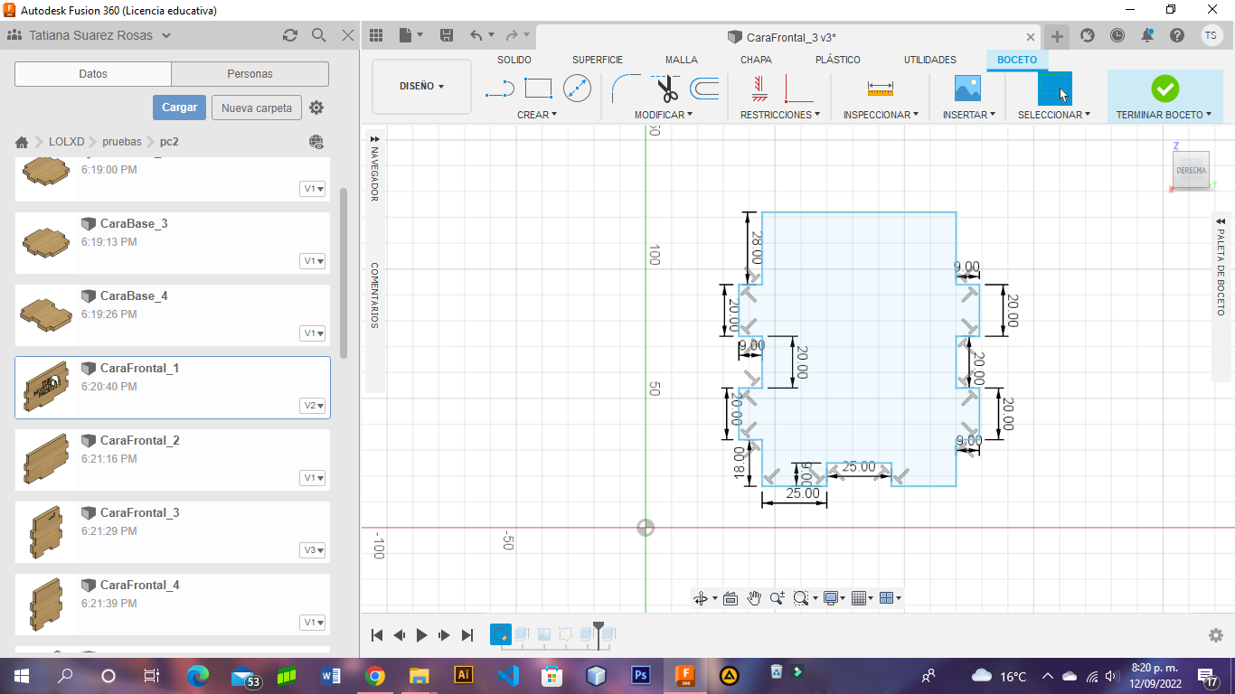Viewport: 1235px width, 694px height.
Task: Go to the home project folder
Action: coord(22,142)
